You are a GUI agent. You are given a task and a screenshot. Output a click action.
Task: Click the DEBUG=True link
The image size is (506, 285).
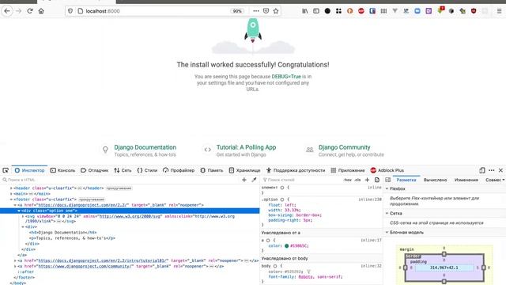286,77
